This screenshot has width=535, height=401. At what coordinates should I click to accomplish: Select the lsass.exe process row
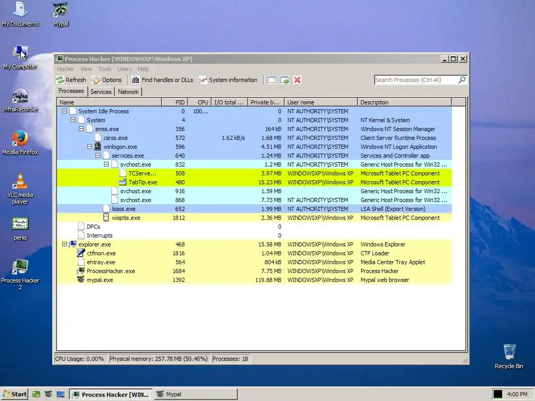click(254, 209)
